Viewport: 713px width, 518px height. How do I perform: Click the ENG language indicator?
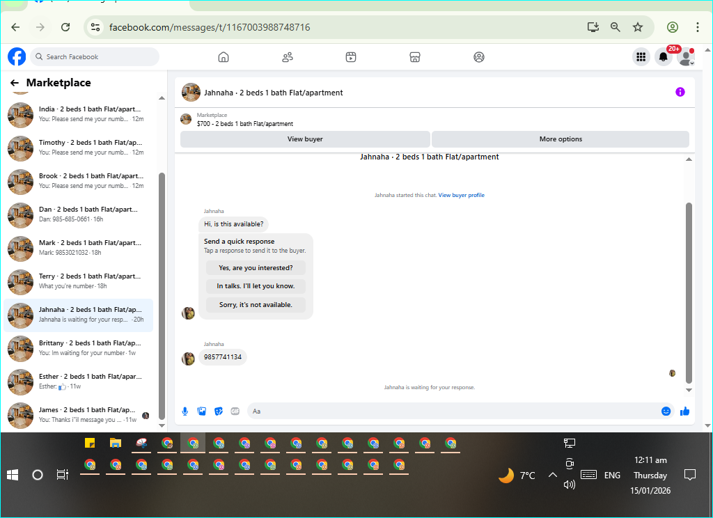[612, 476]
